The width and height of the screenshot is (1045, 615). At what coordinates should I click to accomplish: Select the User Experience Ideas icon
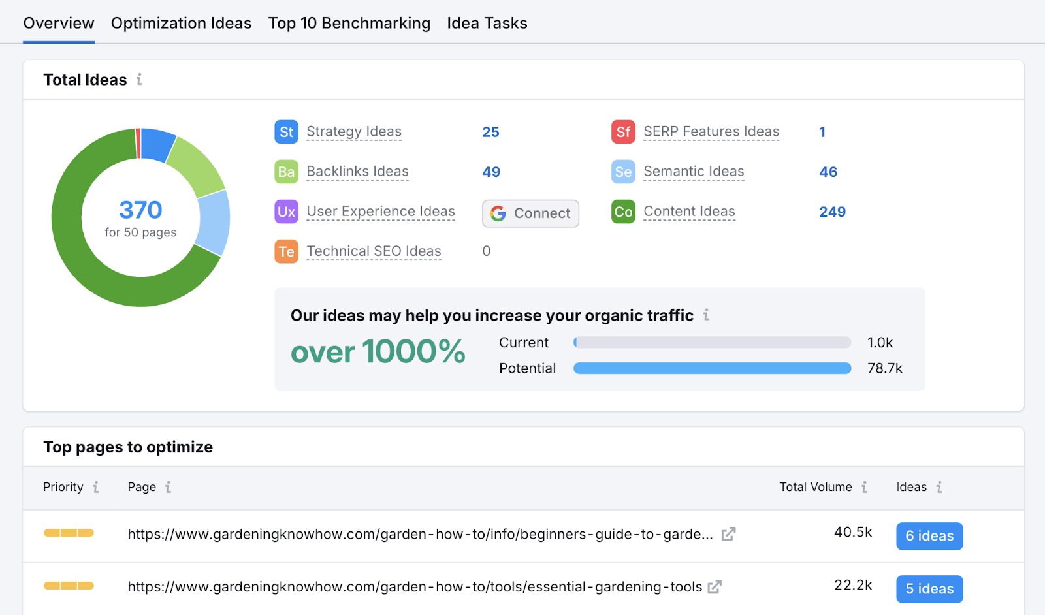click(286, 212)
